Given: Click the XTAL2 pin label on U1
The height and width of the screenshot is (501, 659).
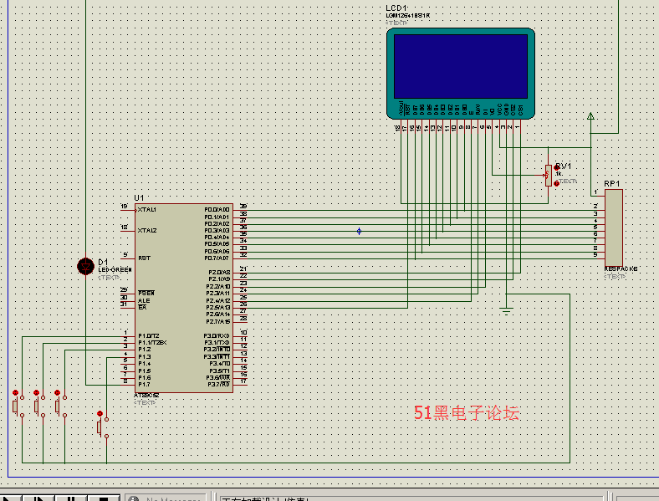Looking at the screenshot, I should pos(147,230).
